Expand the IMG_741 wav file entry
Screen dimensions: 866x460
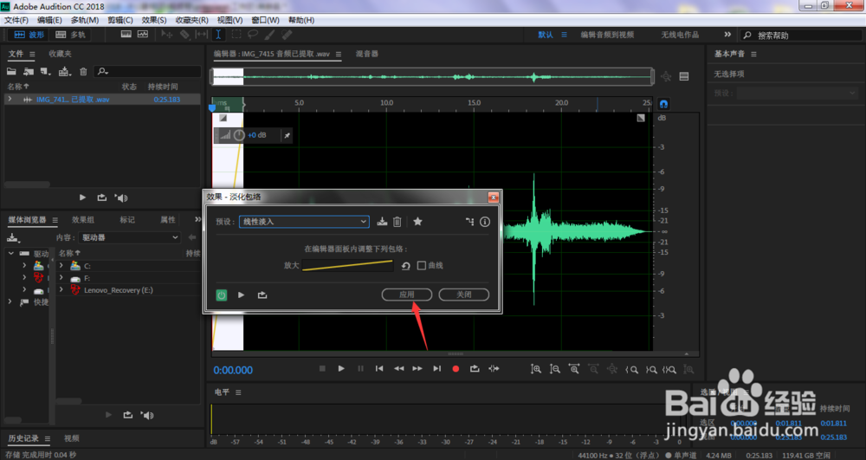tap(10, 100)
